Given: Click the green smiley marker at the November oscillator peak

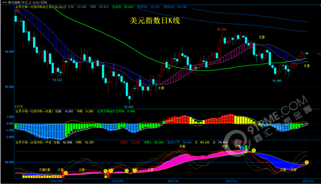Looking at the screenshot, I should (x=254, y=151).
